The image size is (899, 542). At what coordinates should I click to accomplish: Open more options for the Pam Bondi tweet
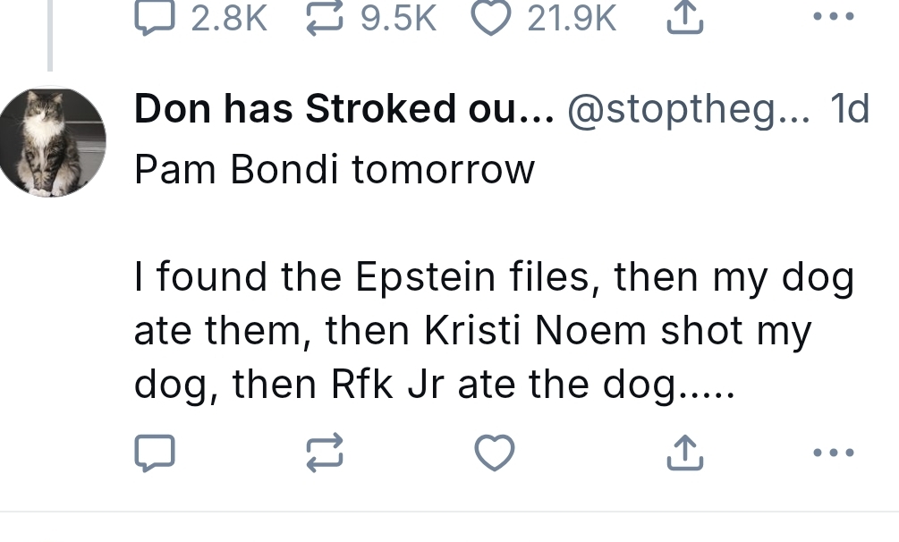click(835, 453)
